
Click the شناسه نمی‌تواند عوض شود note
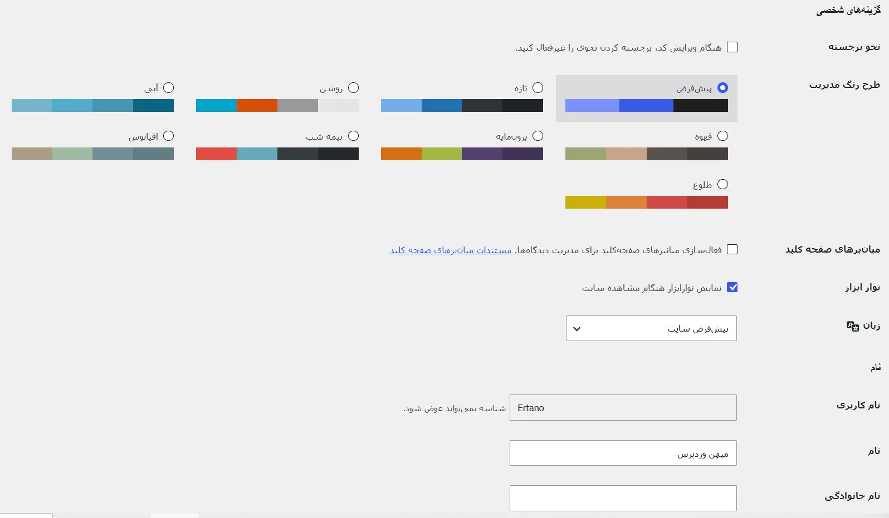tap(455, 408)
